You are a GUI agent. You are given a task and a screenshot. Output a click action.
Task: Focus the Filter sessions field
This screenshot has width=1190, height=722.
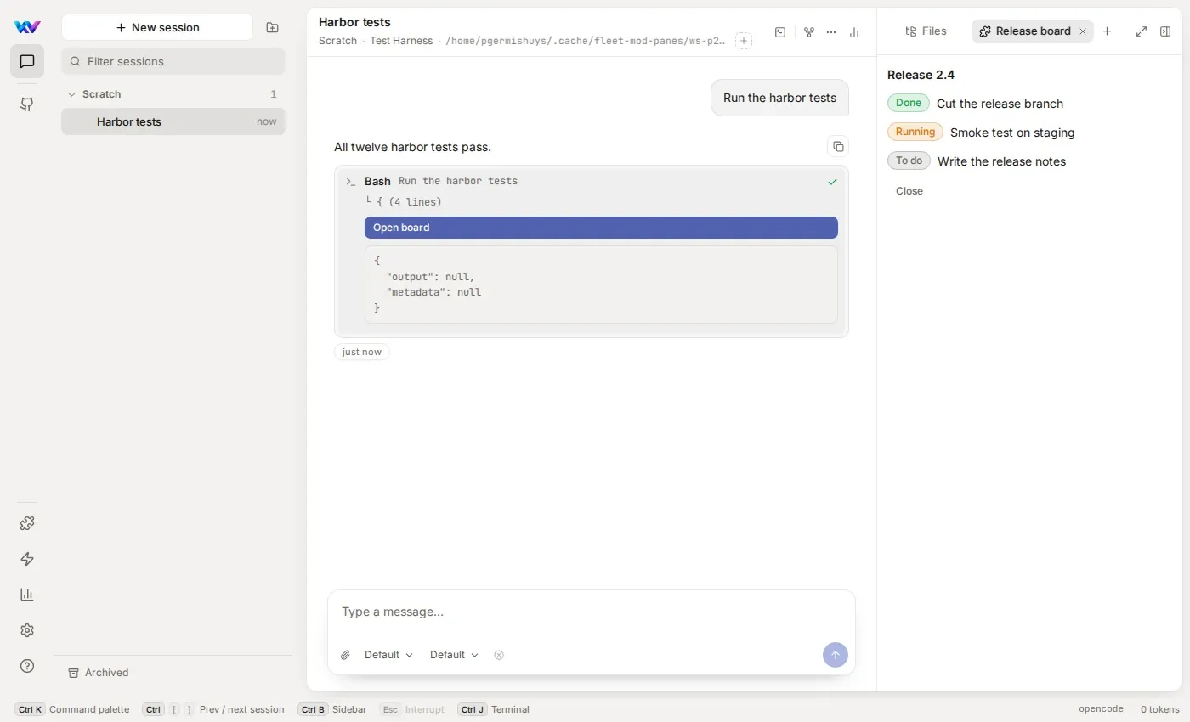point(173,61)
